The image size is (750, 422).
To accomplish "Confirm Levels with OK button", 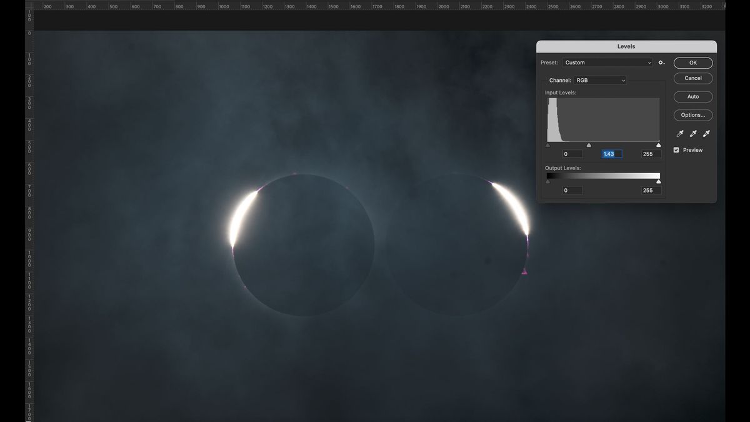I will point(693,63).
